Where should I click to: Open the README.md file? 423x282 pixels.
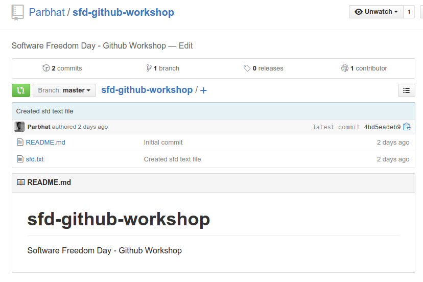(45, 143)
